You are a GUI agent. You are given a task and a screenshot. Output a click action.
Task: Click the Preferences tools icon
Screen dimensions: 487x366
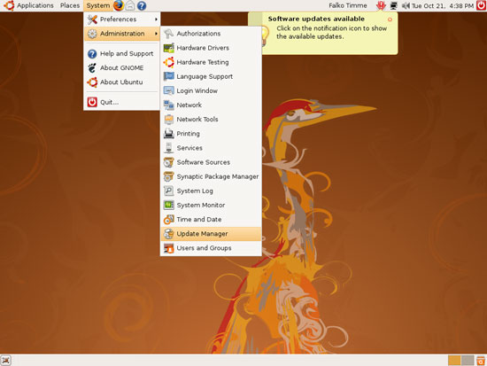(92, 19)
